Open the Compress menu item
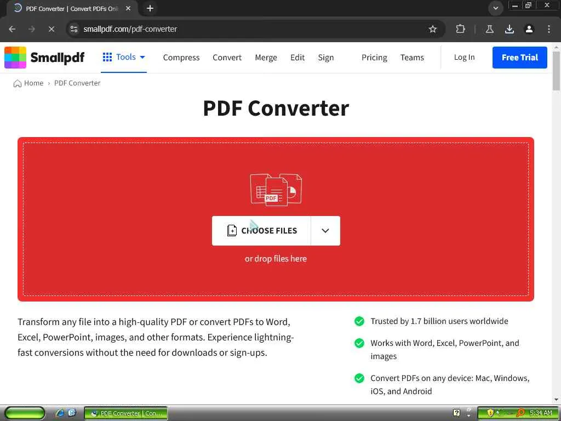This screenshot has height=421, width=561. [181, 58]
